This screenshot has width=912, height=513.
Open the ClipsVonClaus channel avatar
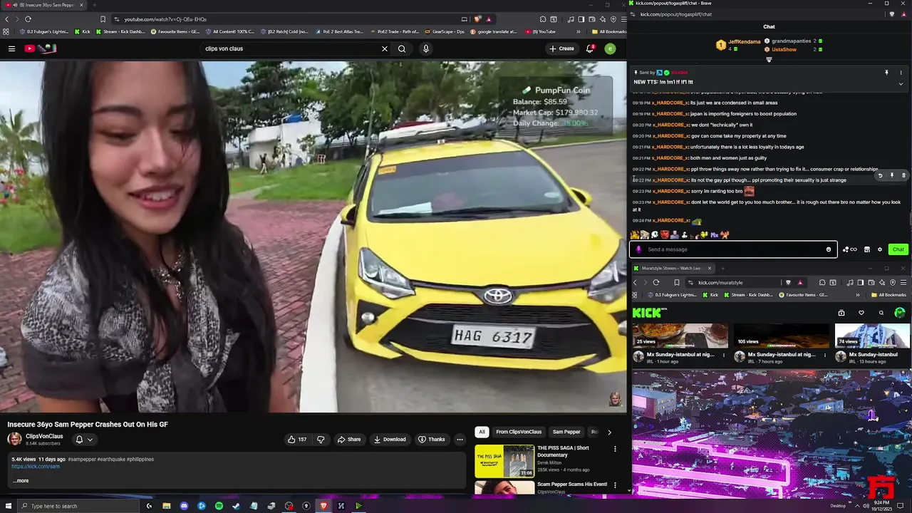pos(14,439)
